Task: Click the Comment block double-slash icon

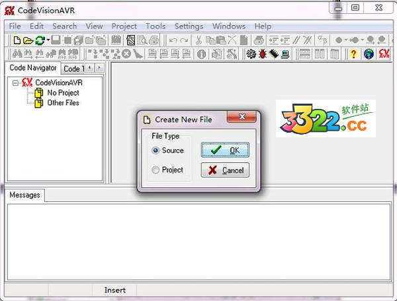Action: (296, 40)
